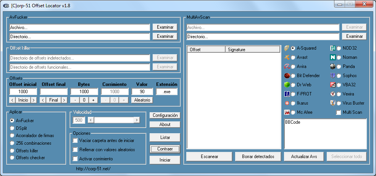Click the left arrow beside Final
This screenshot has width=376, height=176.
coord(43,100)
